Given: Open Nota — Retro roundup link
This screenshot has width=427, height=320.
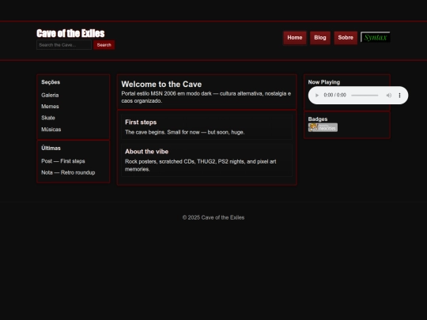Looking at the screenshot, I should [68, 172].
